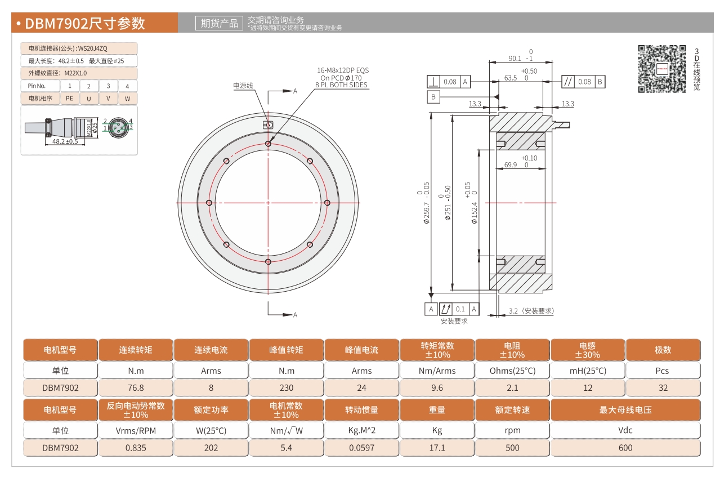This screenshot has height=477, width=720.
Task: Click the Nm/Arms unit cell
Action: tap(437, 371)
